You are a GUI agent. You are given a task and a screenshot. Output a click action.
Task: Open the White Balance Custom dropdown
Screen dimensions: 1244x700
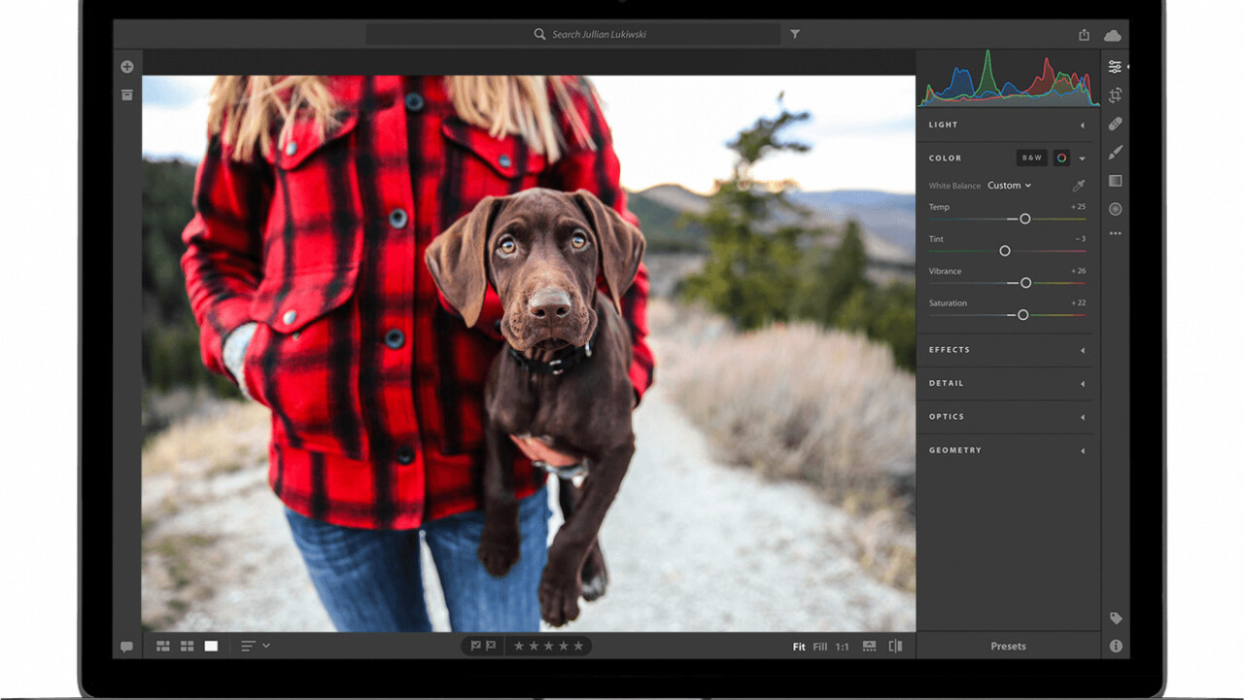(1009, 186)
